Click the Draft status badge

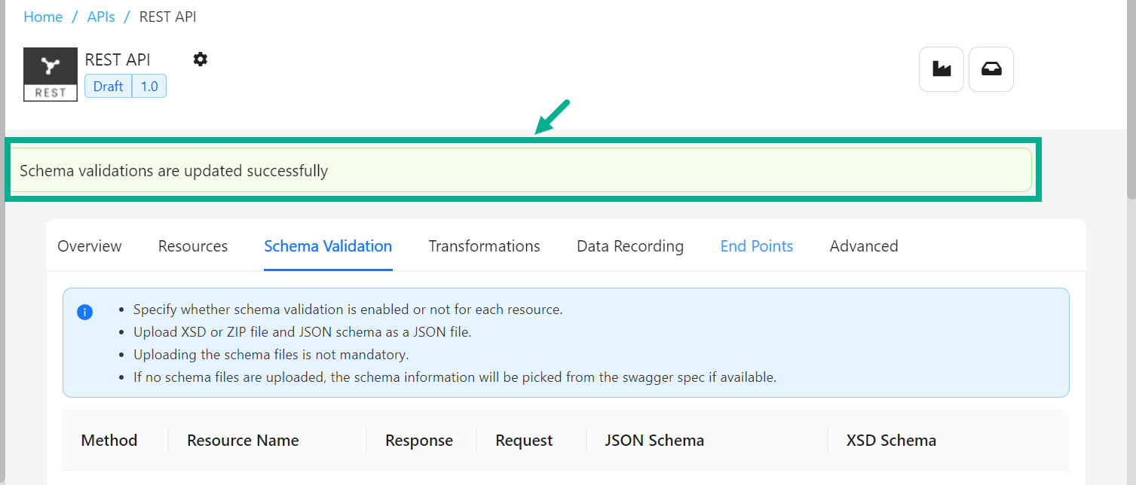coord(107,86)
